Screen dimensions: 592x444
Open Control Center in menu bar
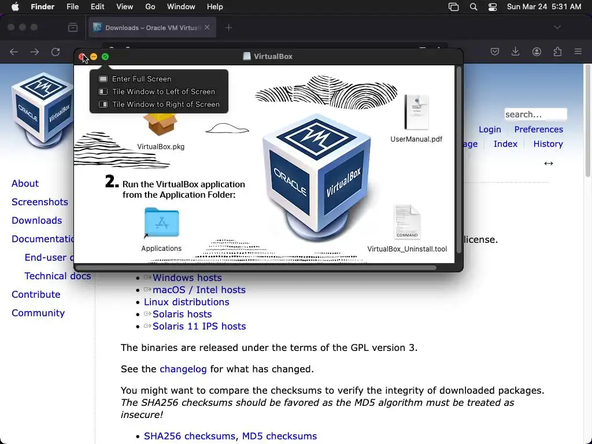click(493, 7)
